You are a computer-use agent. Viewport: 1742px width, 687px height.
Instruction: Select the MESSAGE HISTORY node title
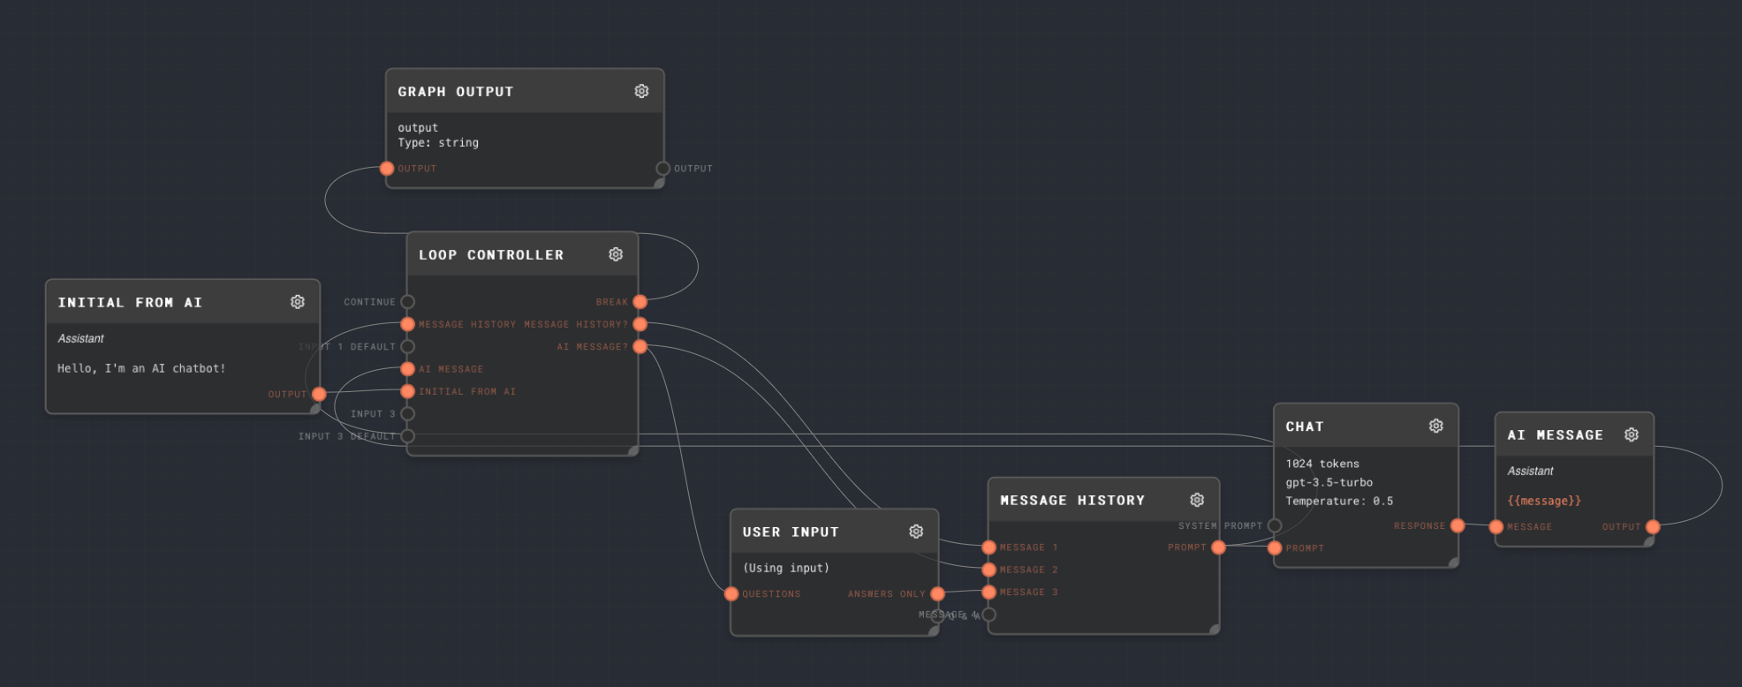[x=1072, y=501]
